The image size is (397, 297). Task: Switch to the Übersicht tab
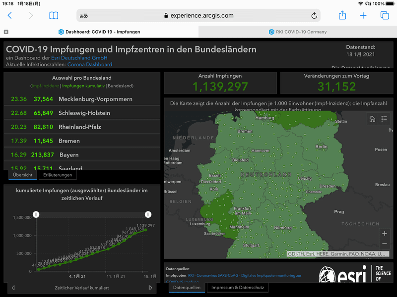pyautogui.click(x=22, y=175)
